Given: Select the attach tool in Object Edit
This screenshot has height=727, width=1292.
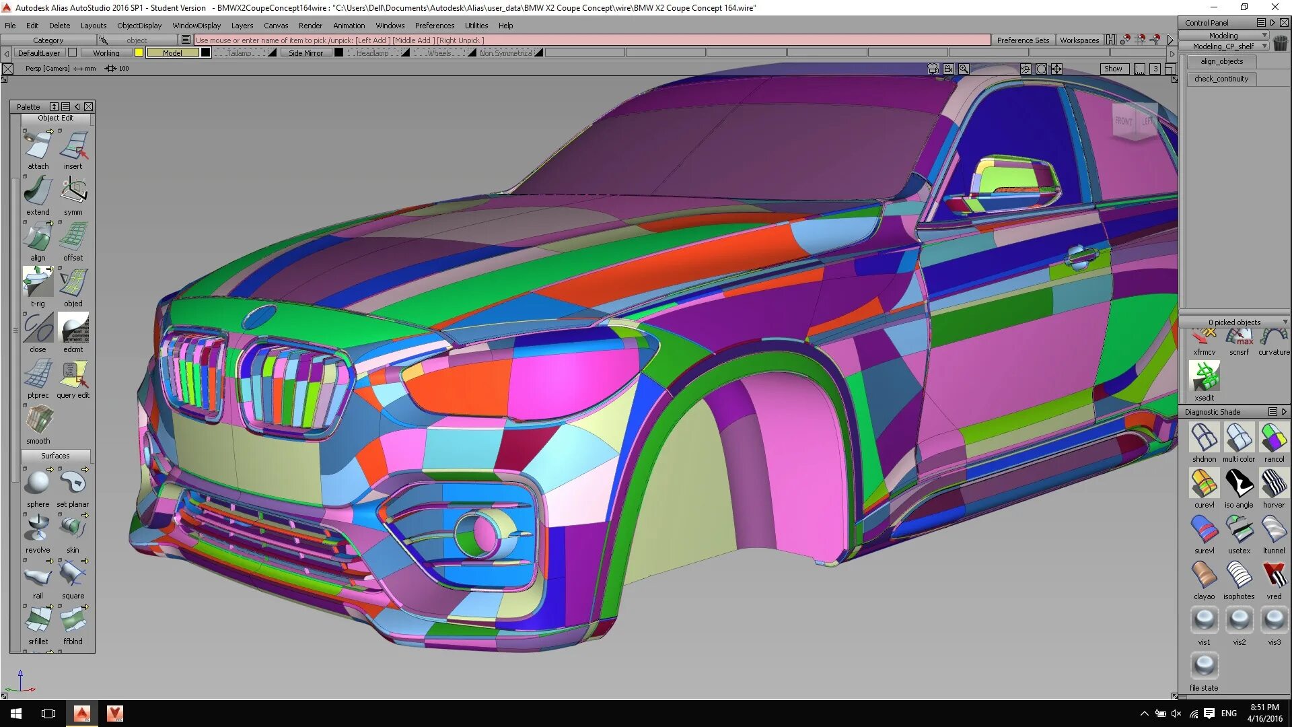Looking at the screenshot, I should 38,145.
